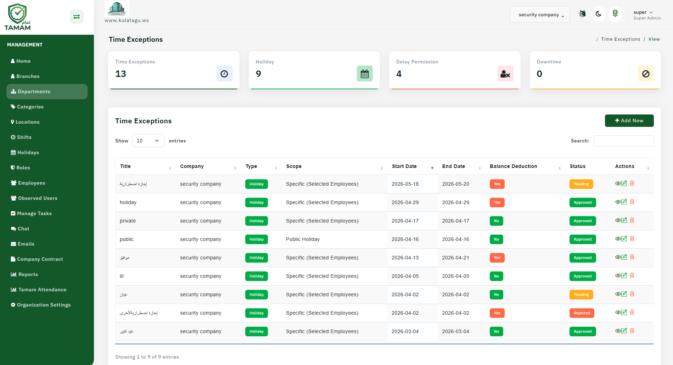View the Rejected row eye icon
The width and height of the screenshot is (673, 365).
coord(618,312)
